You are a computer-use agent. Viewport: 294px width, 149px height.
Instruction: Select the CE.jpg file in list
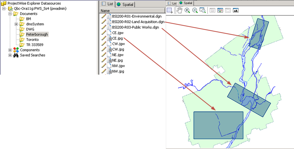pyautogui.click(x=117, y=38)
